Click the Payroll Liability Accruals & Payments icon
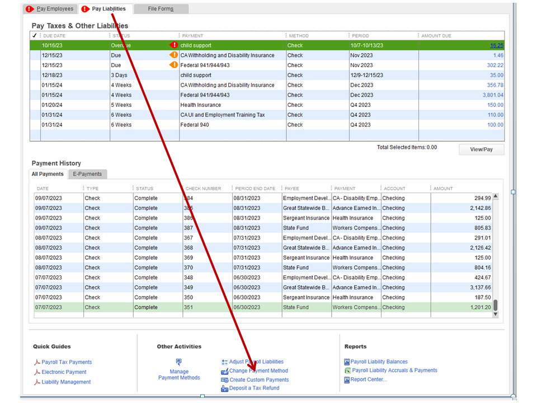Viewport: 537px width, 403px height. pos(347,371)
